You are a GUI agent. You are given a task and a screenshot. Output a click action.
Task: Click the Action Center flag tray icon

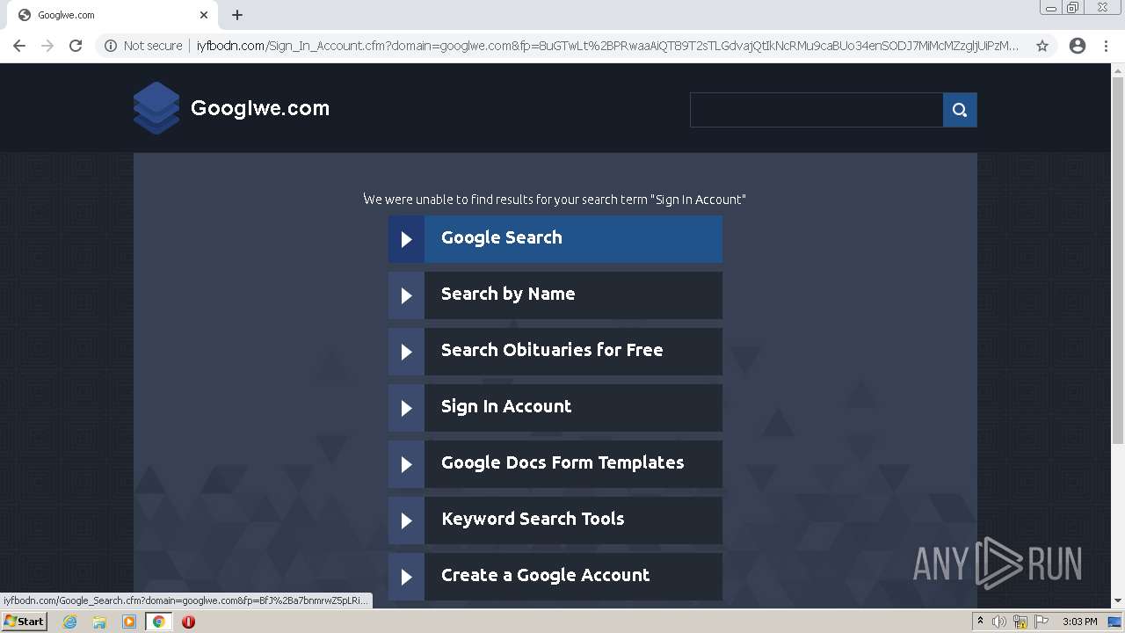pyautogui.click(x=1042, y=622)
